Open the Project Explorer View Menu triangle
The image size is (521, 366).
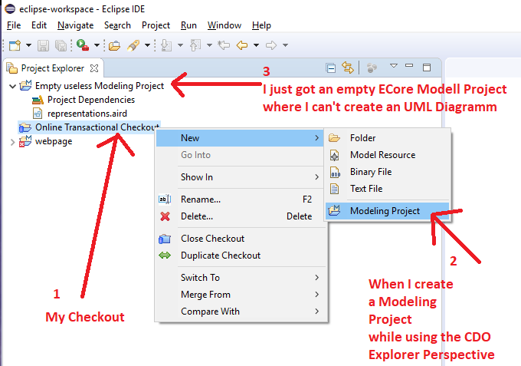[x=393, y=66]
